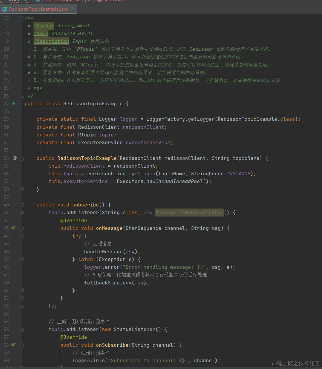Click the cc breadcrumb item
This screenshot has width=322, height=369.
(x=27, y=1)
